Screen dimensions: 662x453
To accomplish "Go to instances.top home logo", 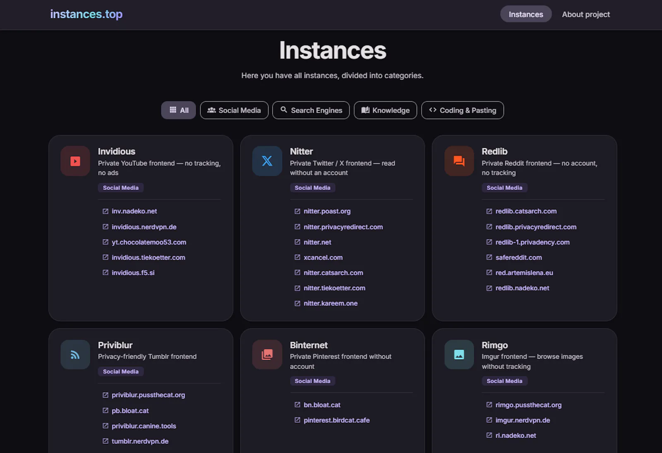I will click(86, 14).
